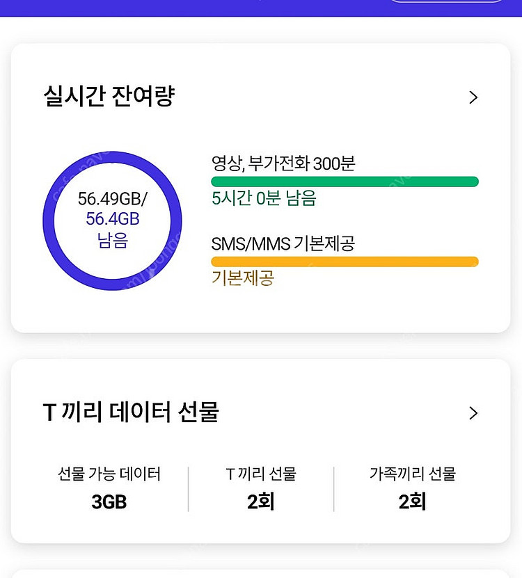This screenshot has height=578, width=522.
Task: Tap the 3GB giftable data value
Action: point(109,502)
